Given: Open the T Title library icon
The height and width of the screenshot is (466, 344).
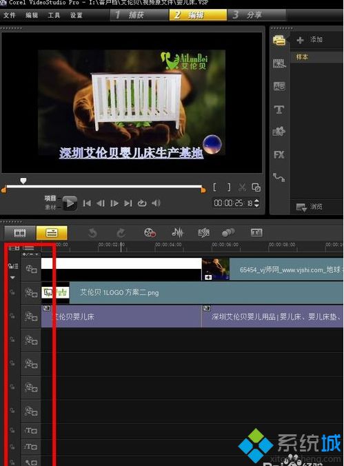Looking at the screenshot, I should [279, 110].
